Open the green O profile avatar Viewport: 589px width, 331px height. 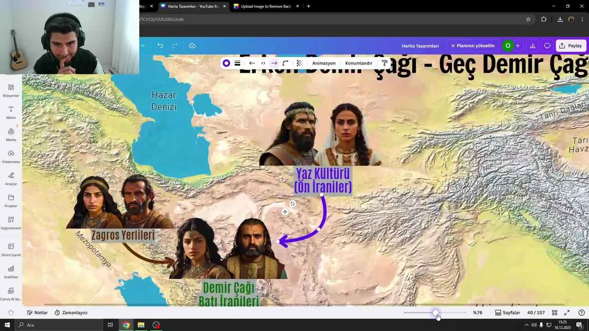508,46
